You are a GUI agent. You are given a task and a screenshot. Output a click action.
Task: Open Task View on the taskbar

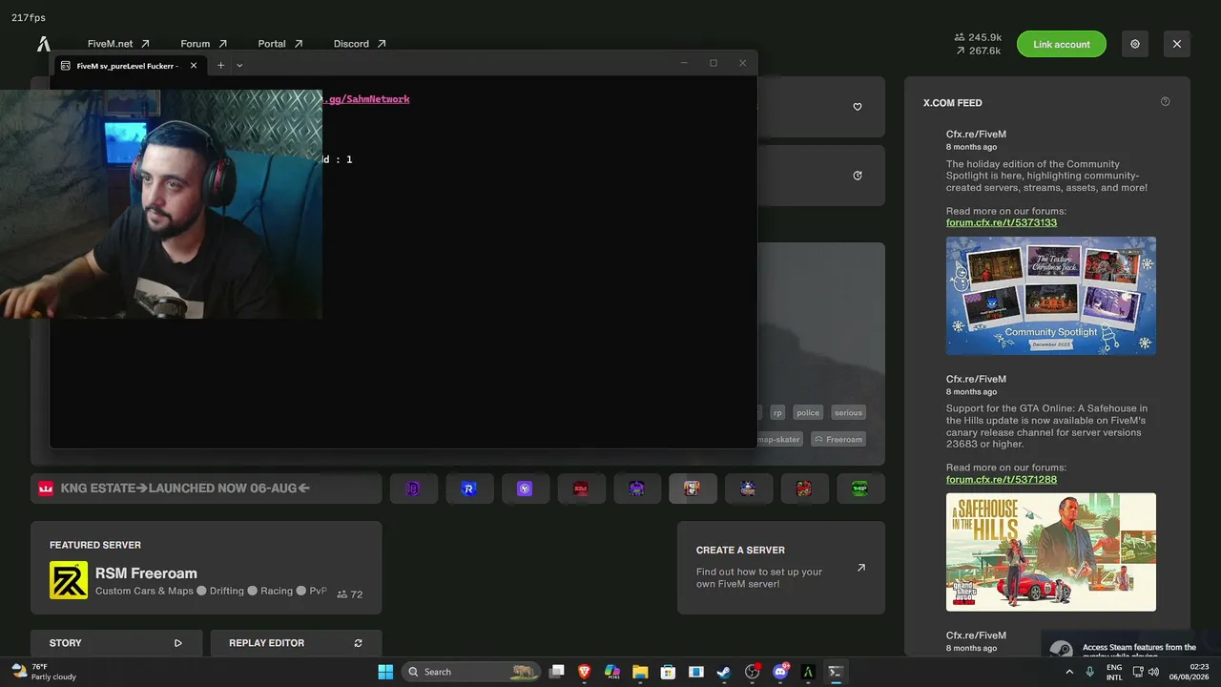[557, 672]
